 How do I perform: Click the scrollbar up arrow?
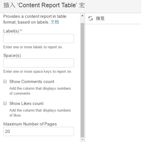coord(82,16)
